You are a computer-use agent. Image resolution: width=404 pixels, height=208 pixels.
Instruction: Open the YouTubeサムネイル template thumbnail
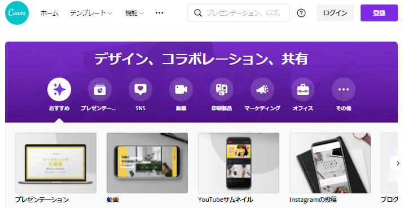pos(239,163)
